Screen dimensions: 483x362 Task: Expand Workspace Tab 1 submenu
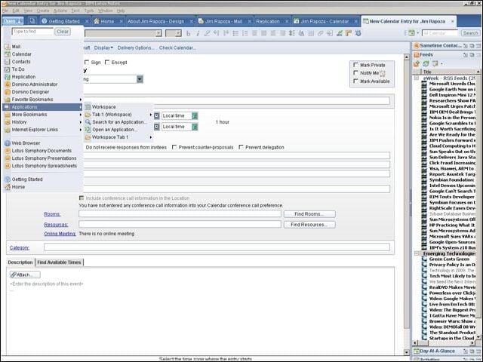(118, 137)
